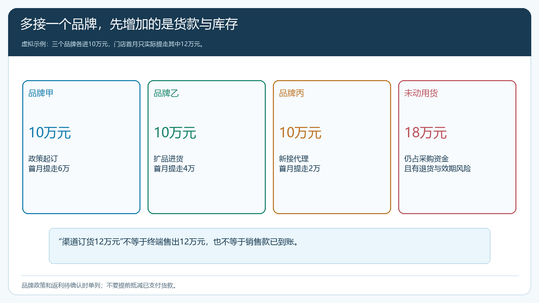Screen dimensions: 539x303
Task: Click the text 政策起订
Action: pyautogui.click(x=43, y=159)
